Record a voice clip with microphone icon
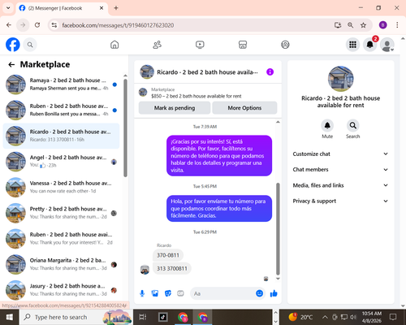Viewport: 406px width, 325px height. click(x=142, y=293)
